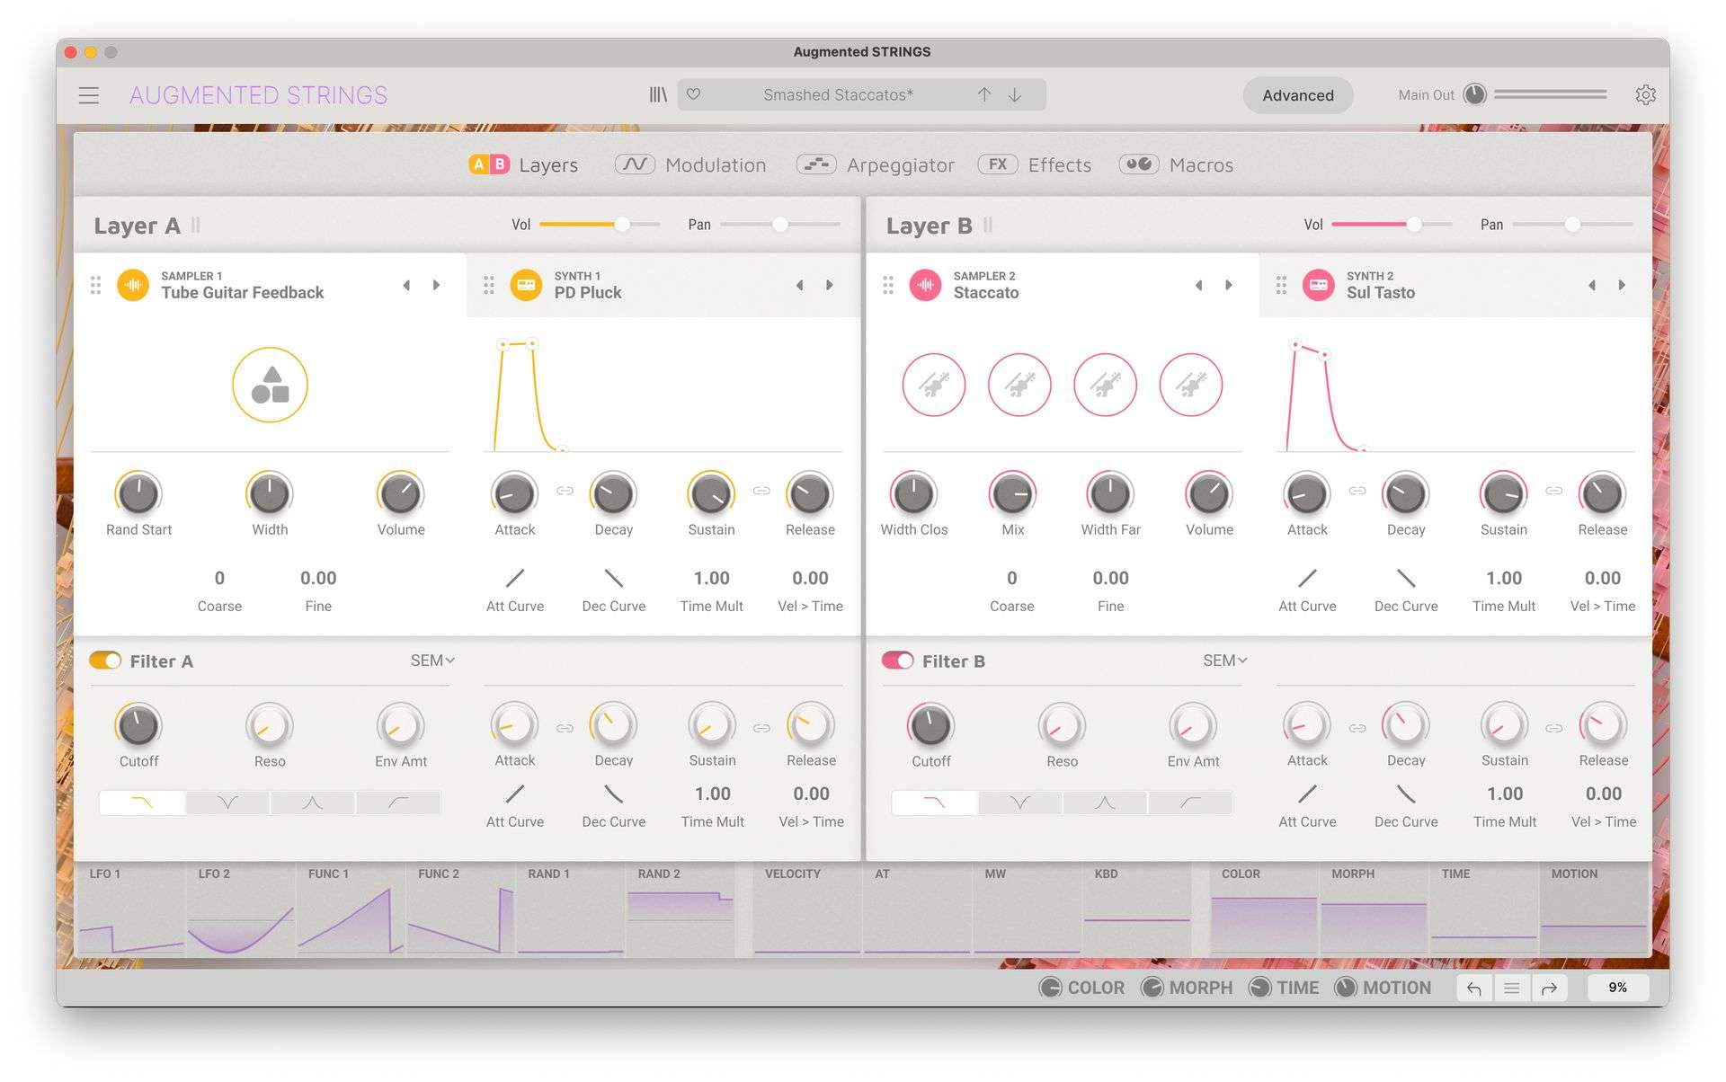Switch to the Layers tab
The width and height of the screenshot is (1726, 1082).
523,164
